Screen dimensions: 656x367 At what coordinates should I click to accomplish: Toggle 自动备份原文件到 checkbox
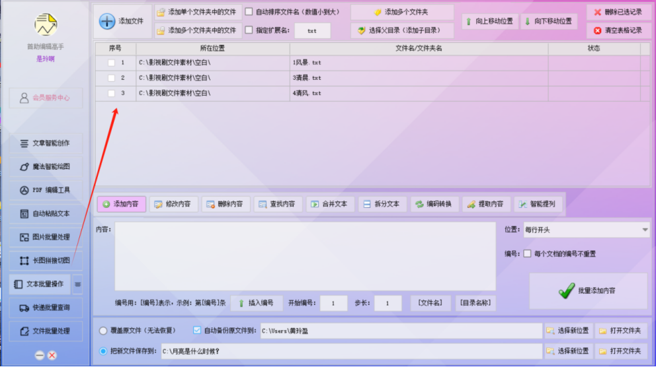pos(196,330)
